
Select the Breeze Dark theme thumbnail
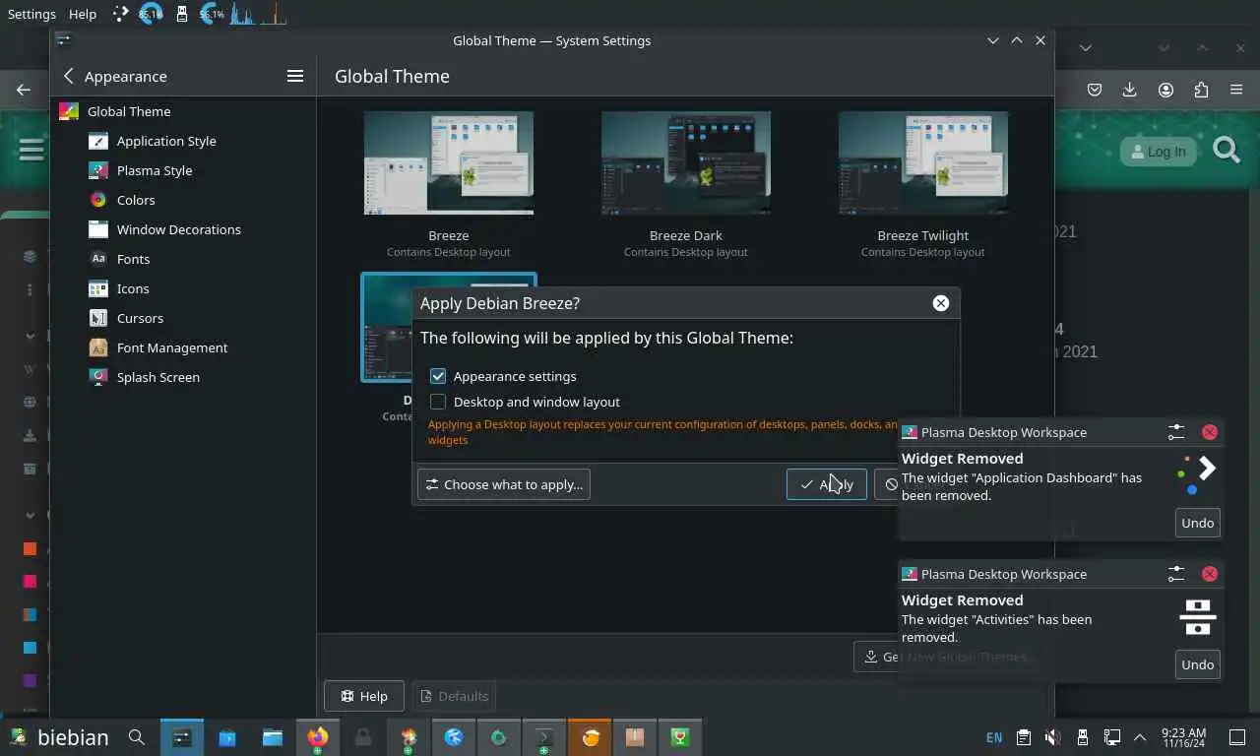click(x=686, y=162)
